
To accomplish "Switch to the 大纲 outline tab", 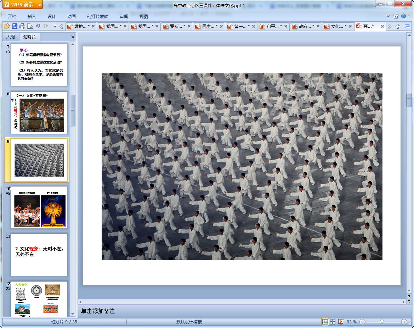I will [x=11, y=37].
